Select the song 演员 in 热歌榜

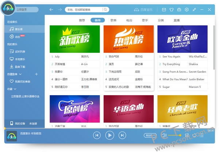click(x=128, y=64)
